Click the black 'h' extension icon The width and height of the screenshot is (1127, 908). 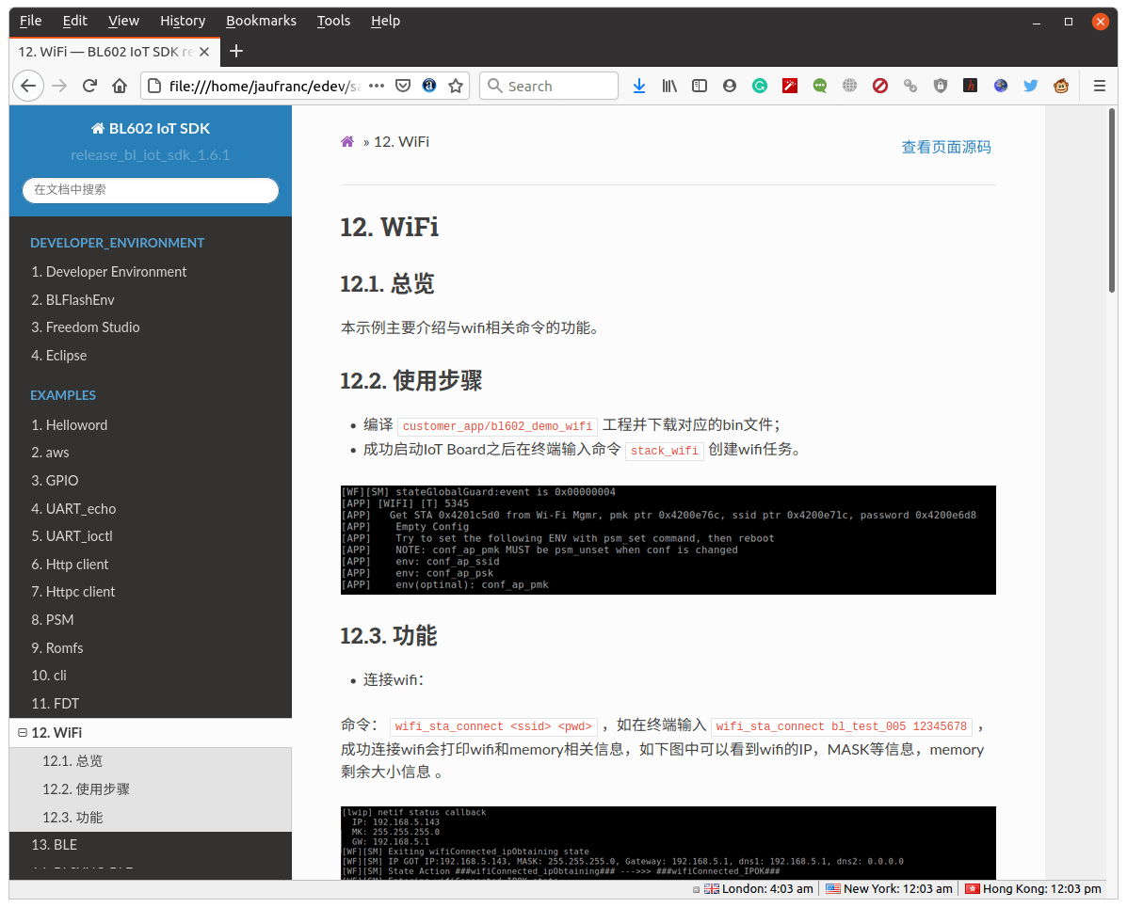[971, 87]
